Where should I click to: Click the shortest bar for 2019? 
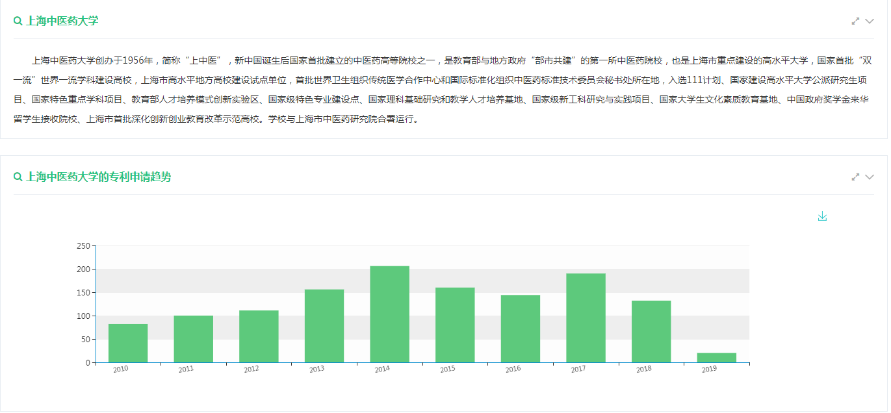point(716,358)
